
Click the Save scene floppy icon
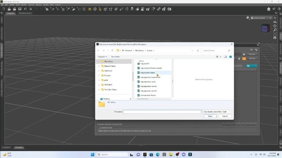coord(20,9)
